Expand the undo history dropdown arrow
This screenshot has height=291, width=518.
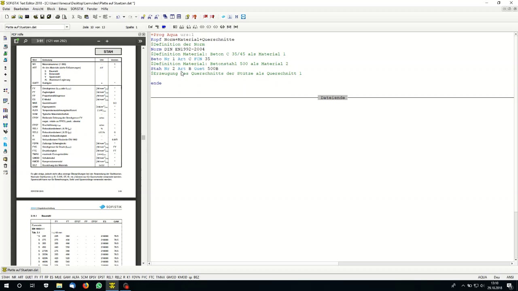coord(123,17)
